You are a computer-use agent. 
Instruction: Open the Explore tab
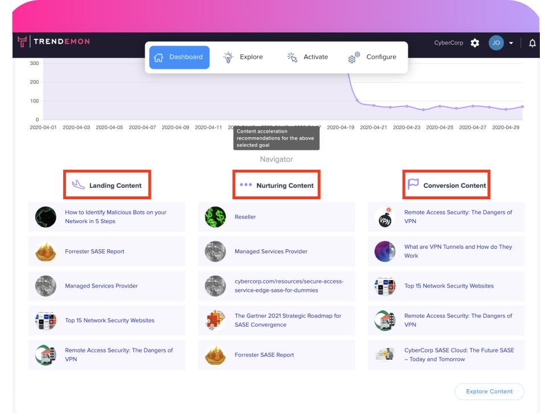pos(243,57)
